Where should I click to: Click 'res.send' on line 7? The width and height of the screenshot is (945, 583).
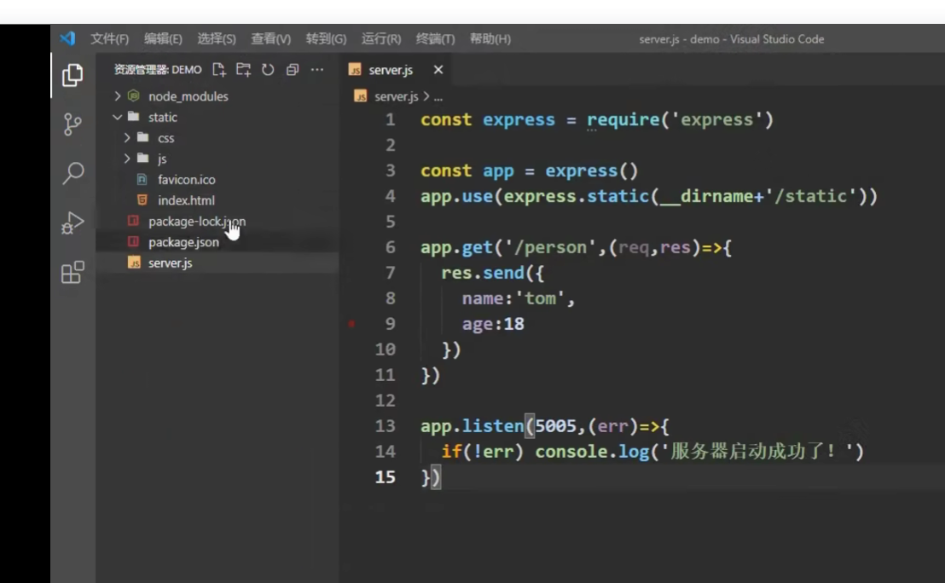pyautogui.click(x=482, y=273)
